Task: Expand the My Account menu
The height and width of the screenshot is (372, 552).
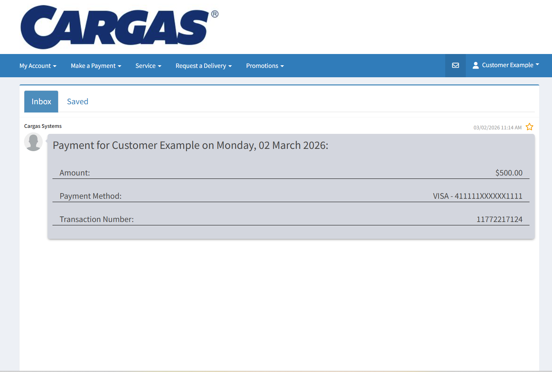Action: click(38, 66)
